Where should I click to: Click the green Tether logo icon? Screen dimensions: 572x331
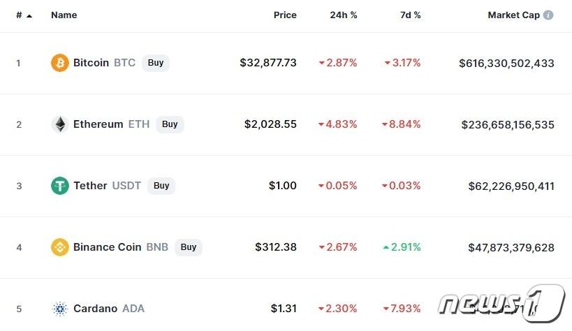[60, 186]
